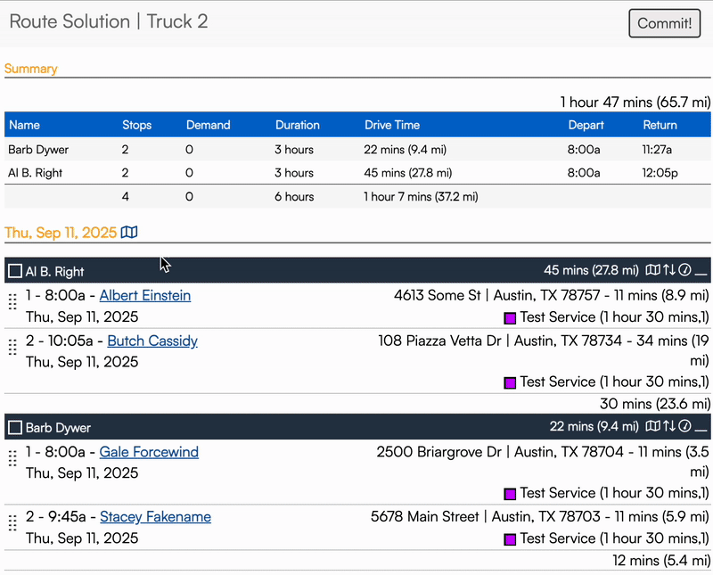Click the Commit! button

[x=664, y=23]
